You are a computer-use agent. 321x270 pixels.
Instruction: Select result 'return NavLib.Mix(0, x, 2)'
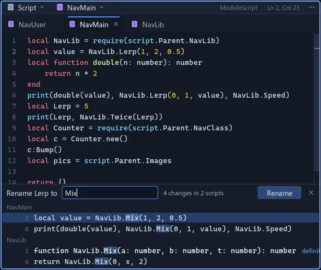pyautogui.click(x=161, y=262)
